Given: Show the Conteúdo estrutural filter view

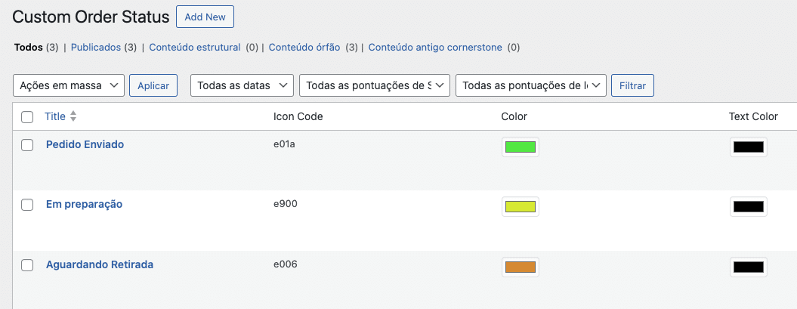Looking at the screenshot, I should point(195,47).
